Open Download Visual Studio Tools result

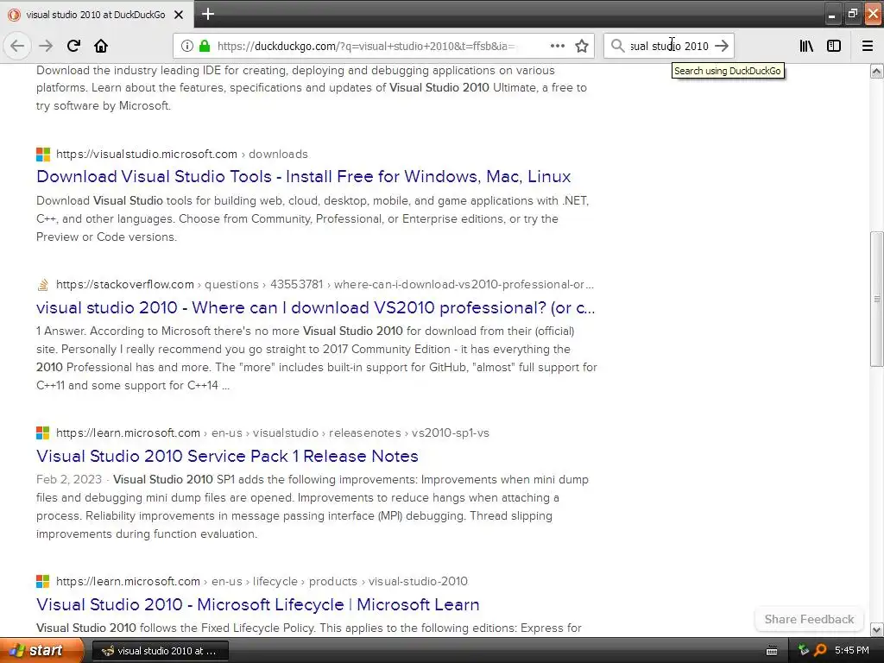(x=303, y=176)
